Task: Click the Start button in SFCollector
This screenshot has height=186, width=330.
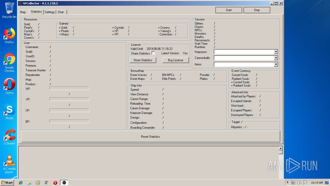Action: tap(229, 10)
